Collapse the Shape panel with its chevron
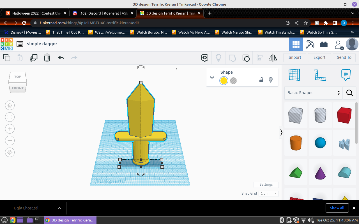359x224 pixels. coord(212,78)
